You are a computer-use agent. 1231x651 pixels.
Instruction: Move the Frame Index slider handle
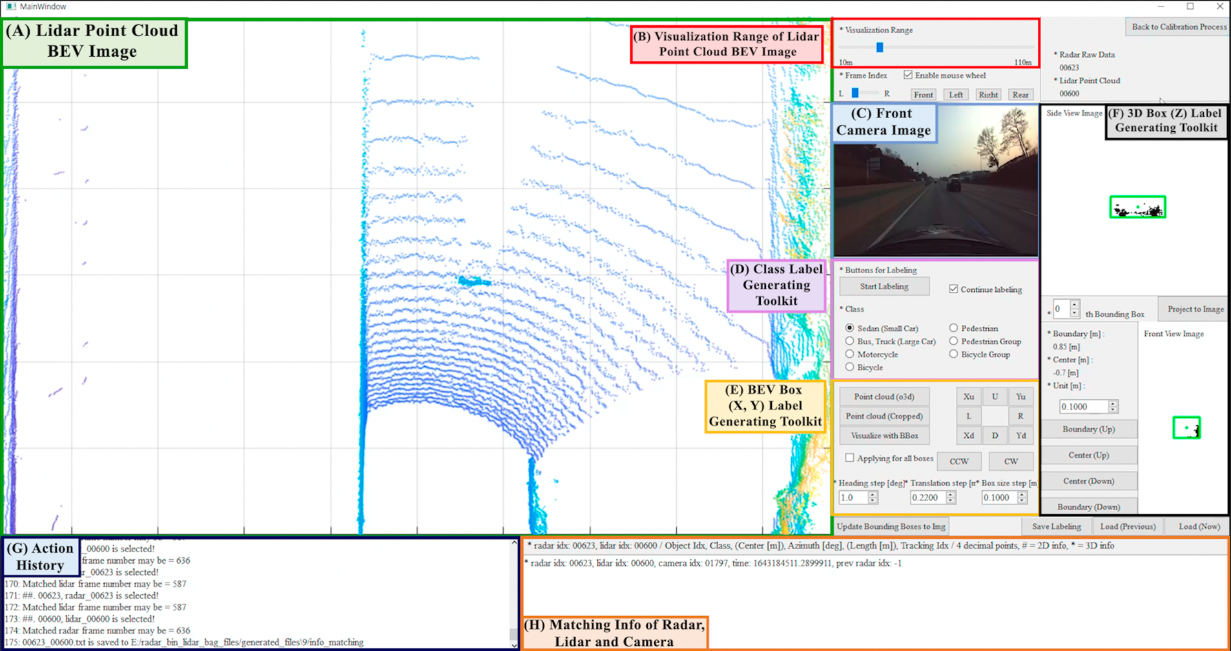coord(855,93)
